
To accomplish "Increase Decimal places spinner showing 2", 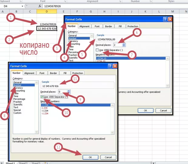I will coord(124,44).
